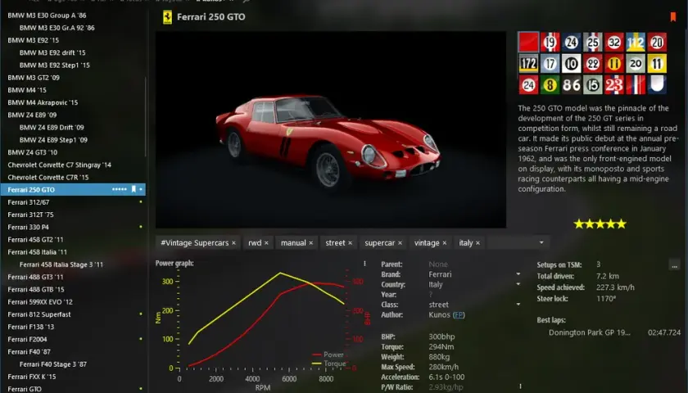Choose the number 172 skin icon

click(x=528, y=64)
